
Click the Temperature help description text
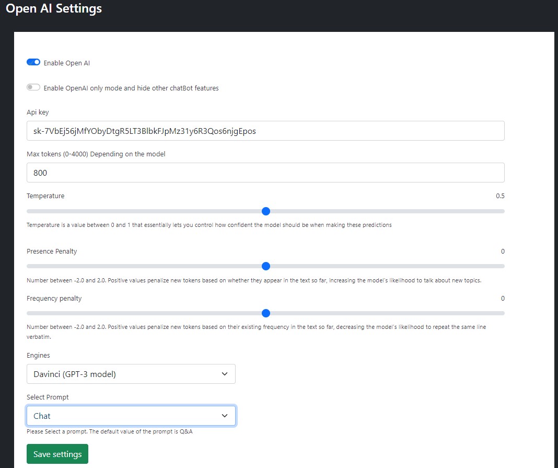tap(209, 225)
